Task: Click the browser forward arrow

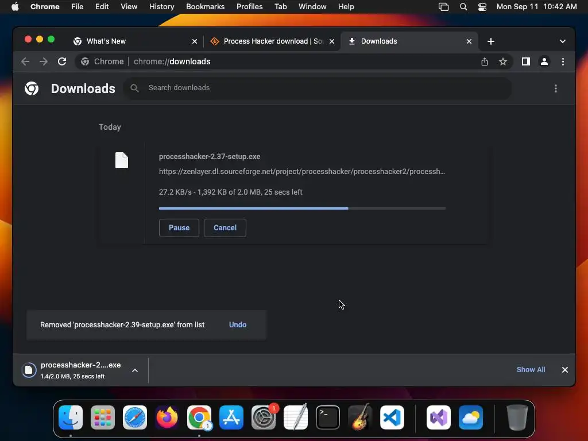Action: (x=44, y=61)
